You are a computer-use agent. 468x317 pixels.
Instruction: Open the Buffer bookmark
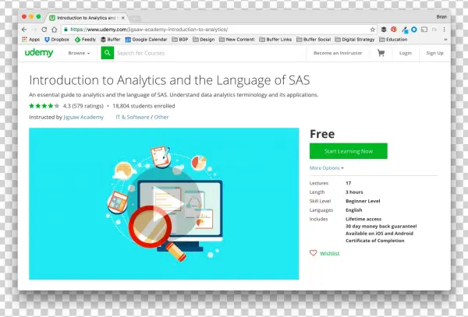[110, 39]
